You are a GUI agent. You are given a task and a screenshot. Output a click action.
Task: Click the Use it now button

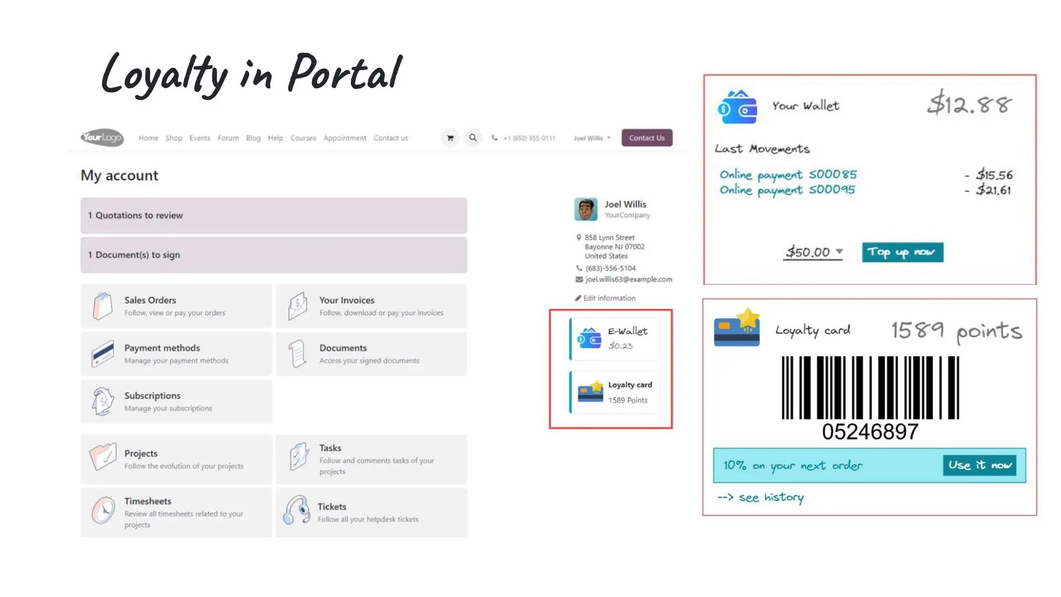pos(980,465)
